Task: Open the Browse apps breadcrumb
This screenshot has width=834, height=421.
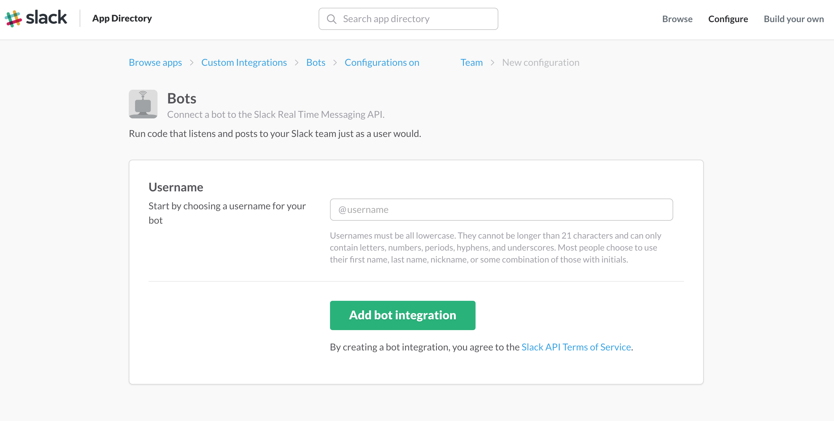Action: click(x=155, y=62)
